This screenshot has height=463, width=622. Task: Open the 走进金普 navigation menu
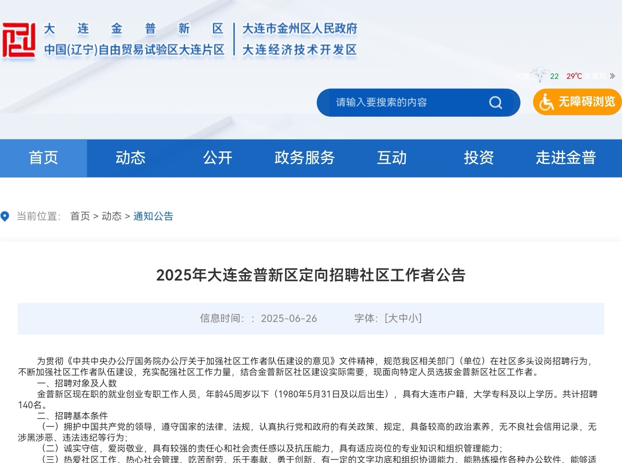coord(566,158)
